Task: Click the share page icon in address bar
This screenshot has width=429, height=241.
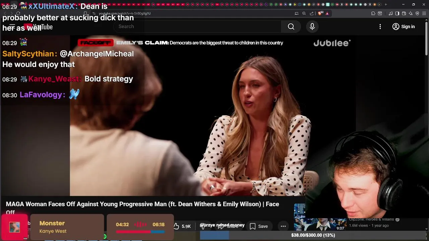Action: point(312,13)
